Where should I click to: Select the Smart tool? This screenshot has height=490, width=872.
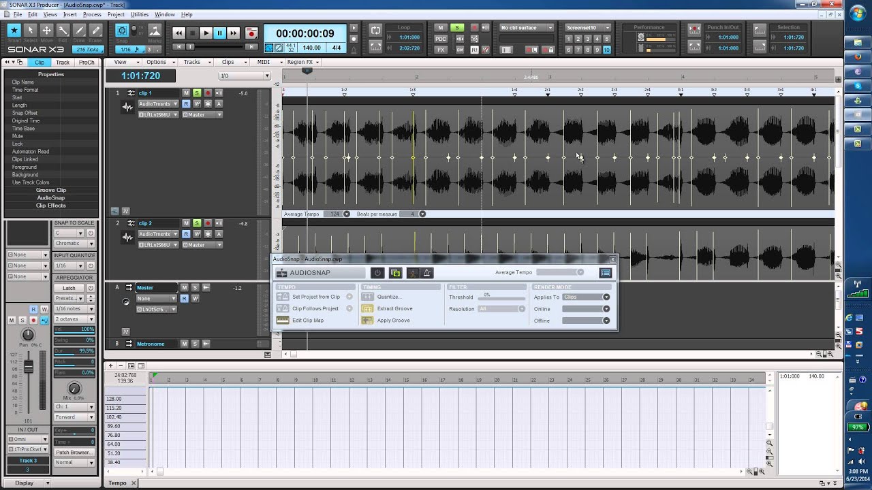coord(14,31)
